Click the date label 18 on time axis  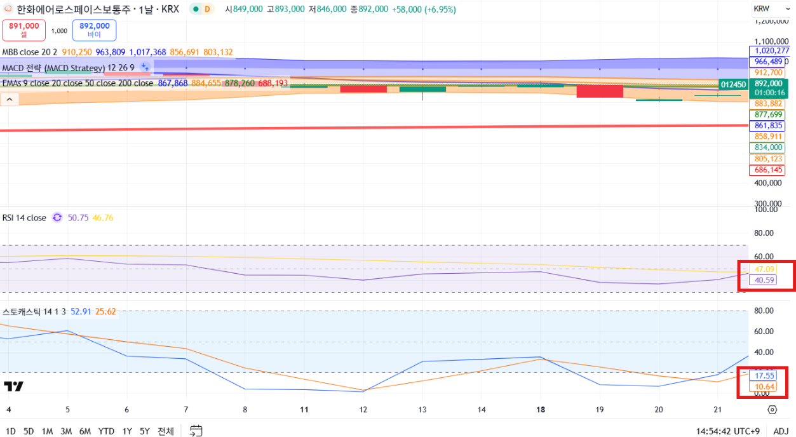click(x=541, y=410)
